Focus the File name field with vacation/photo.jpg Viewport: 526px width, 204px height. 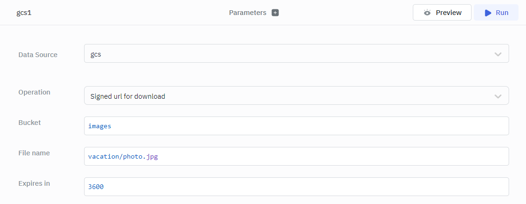tap(296, 156)
